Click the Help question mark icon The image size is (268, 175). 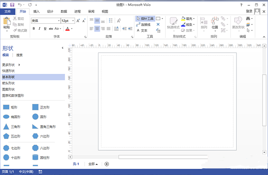[241, 5]
